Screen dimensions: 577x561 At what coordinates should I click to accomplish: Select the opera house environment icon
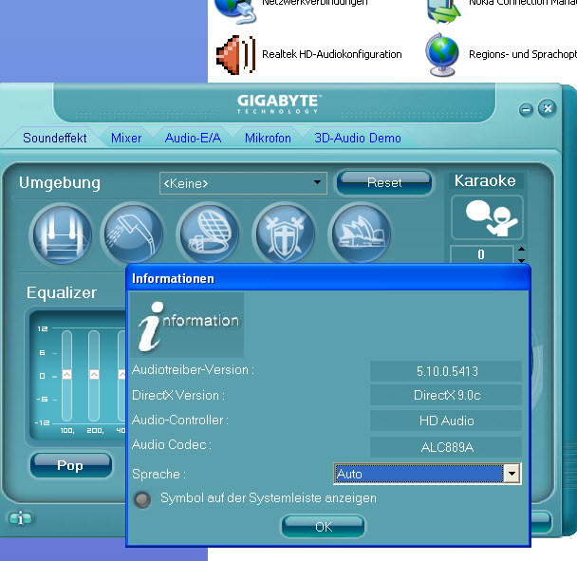click(x=361, y=234)
